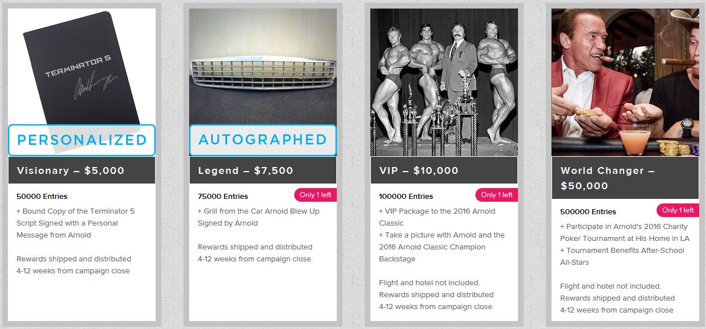Open the poker table cigar photo
The image size is (706, 329).
coord(625,82)
